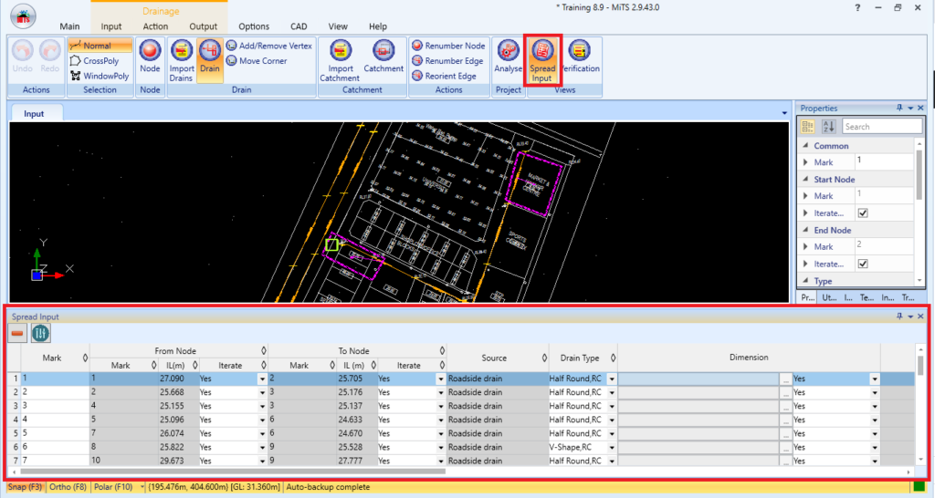This screenshot has width=935, height=498.
Task: Click Add/Remove Vertex tool
Action: click(269, 46)
